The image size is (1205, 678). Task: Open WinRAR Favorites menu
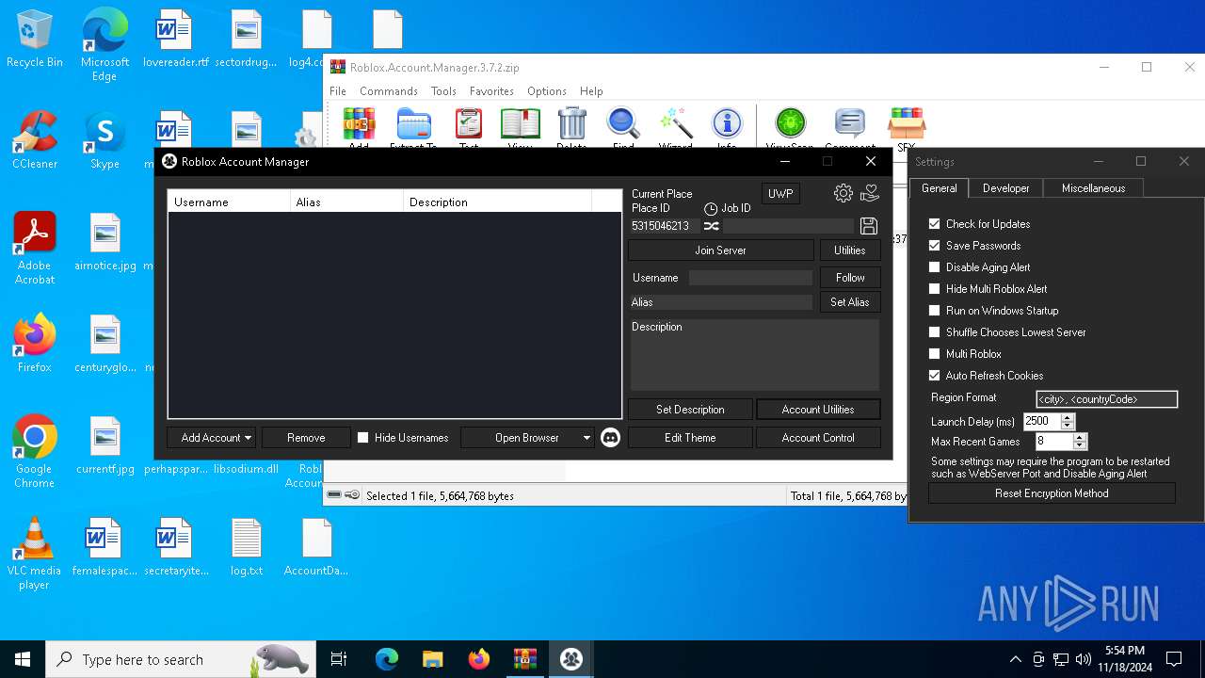click(x=491, y=91)
